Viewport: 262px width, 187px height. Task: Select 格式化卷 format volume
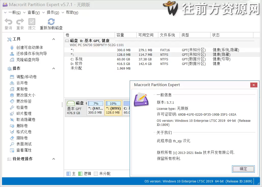(x=24, y=132)
